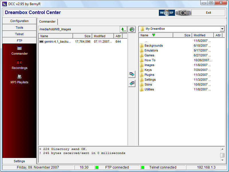Open the Recordings sidebar icon
Image resolution: width=229 pixels, height=172 pixels.
click(x=19, y=62)
